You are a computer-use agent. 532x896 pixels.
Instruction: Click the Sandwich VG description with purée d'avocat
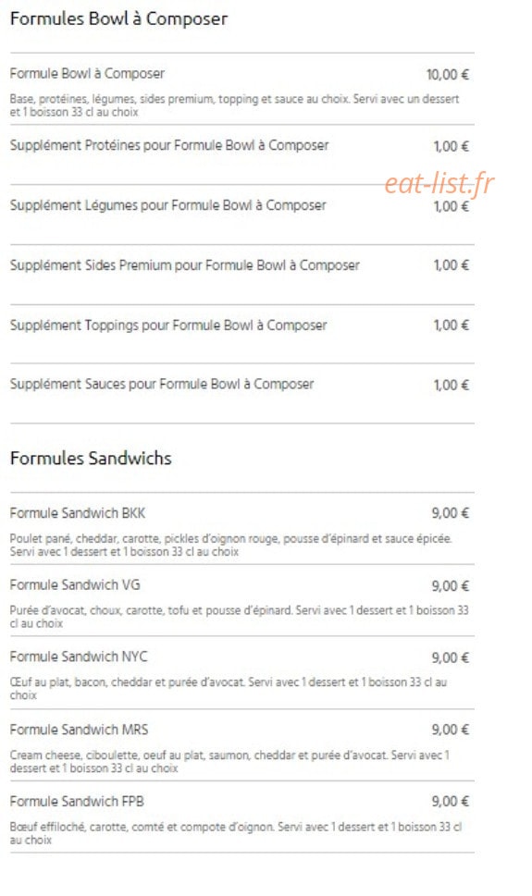(x=239, y=617)
